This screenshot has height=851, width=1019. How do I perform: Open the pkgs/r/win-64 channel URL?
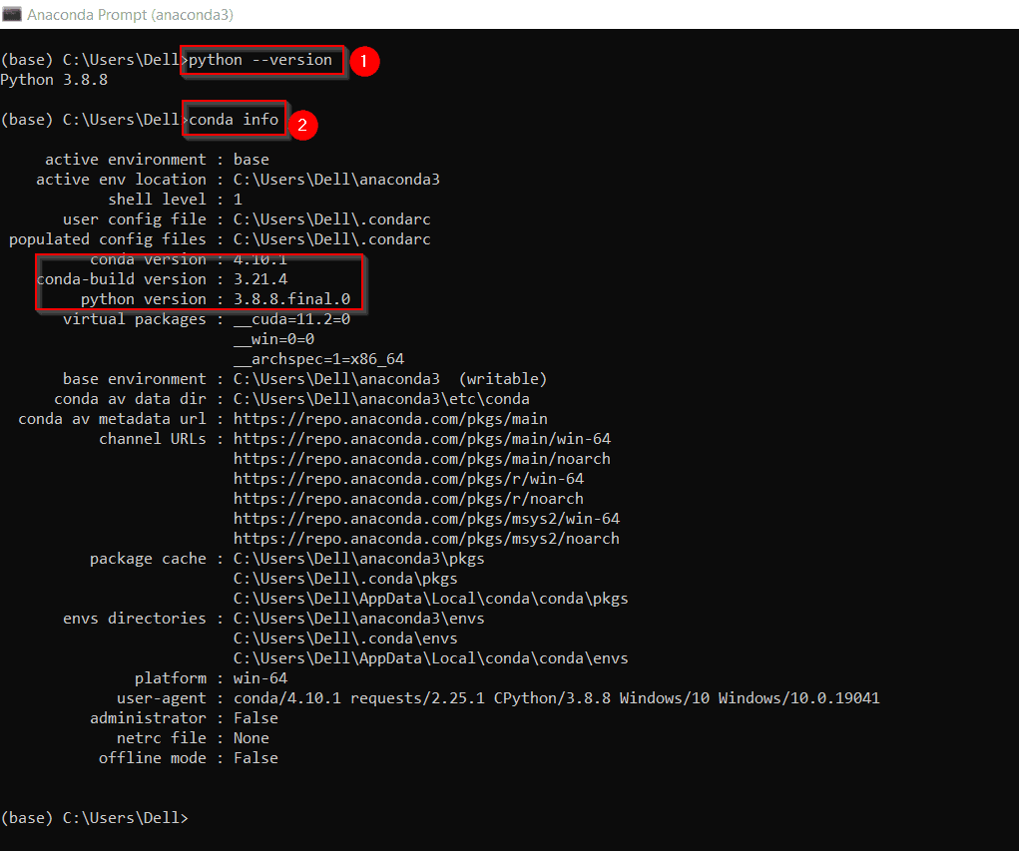pos(408,479)
